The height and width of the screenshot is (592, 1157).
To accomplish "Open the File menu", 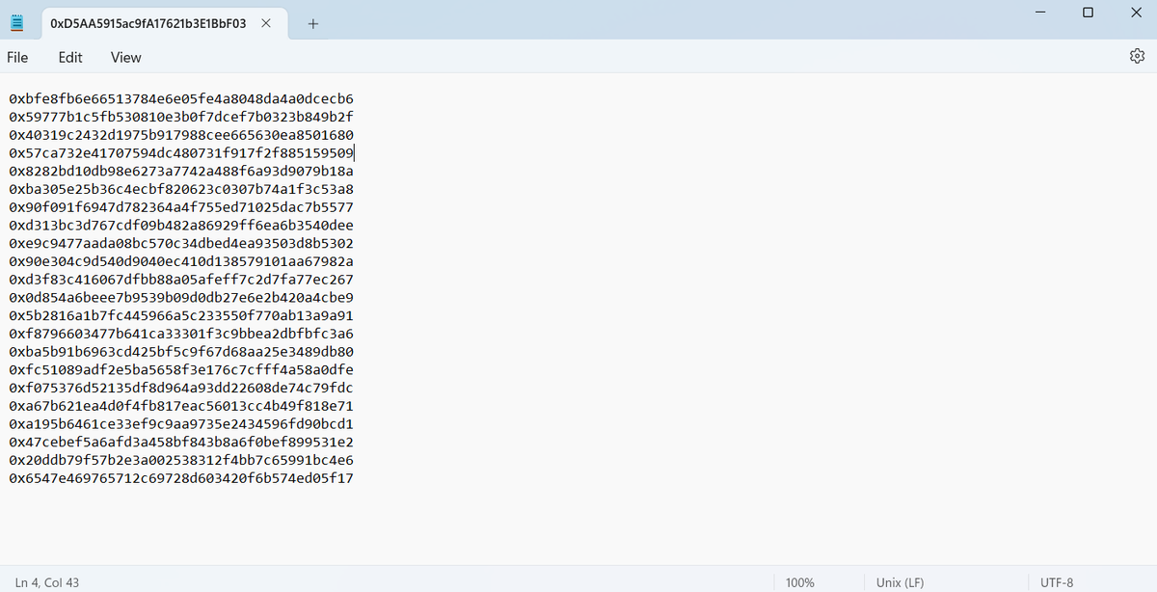I will click(x=17, y=57).
